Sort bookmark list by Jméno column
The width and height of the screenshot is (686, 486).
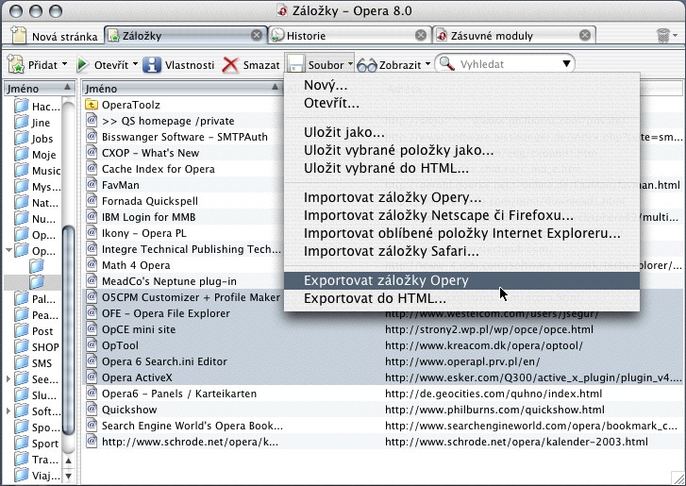tap(182, 89)
